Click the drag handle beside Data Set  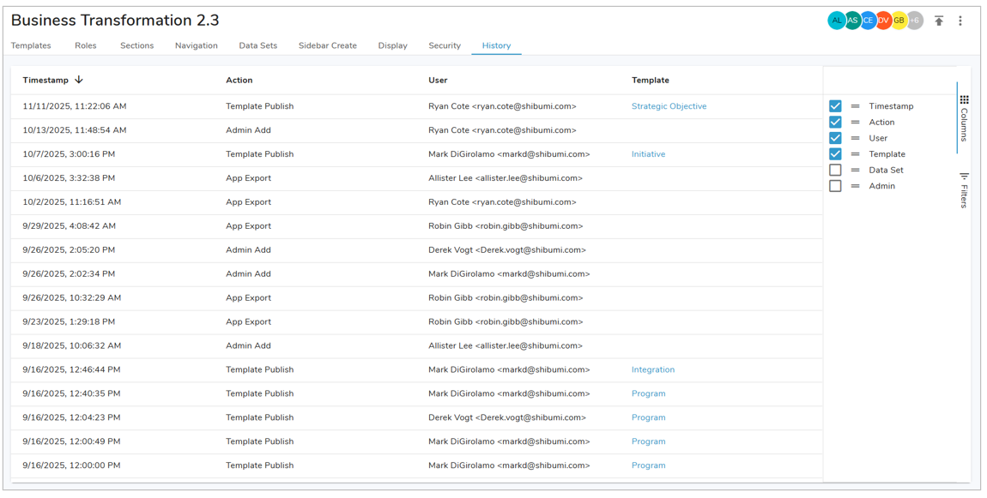tap(856, 171)
